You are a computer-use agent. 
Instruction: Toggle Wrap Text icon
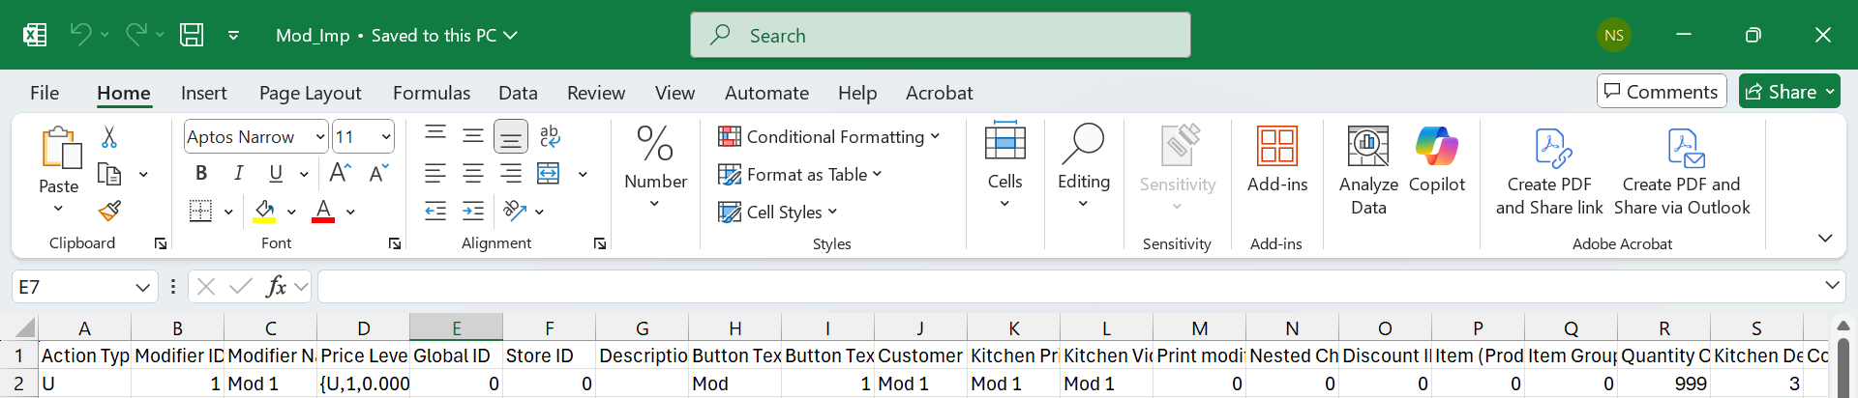pos(550,136)
